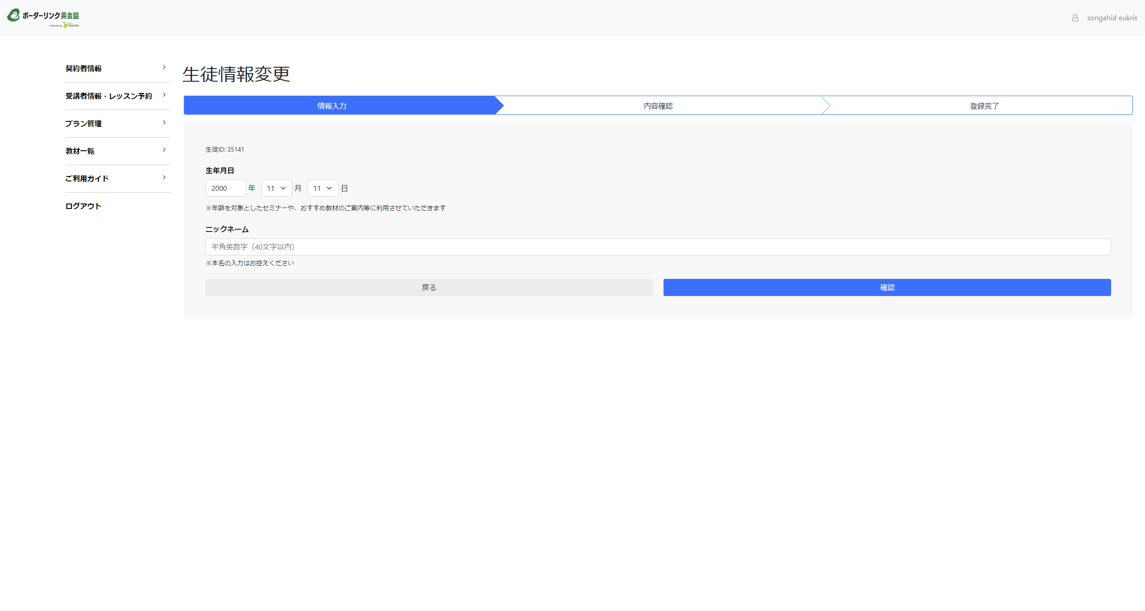The height and width of the screenshot is (611, 1145).
Task: Click the chevron next to 契約者情報
Action: pyautogui.click(x=164, y=67)
